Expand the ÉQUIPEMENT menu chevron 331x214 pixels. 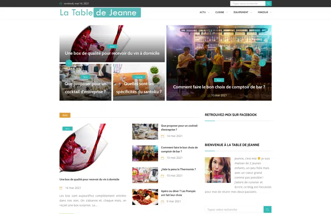click(x=251, y=12)
